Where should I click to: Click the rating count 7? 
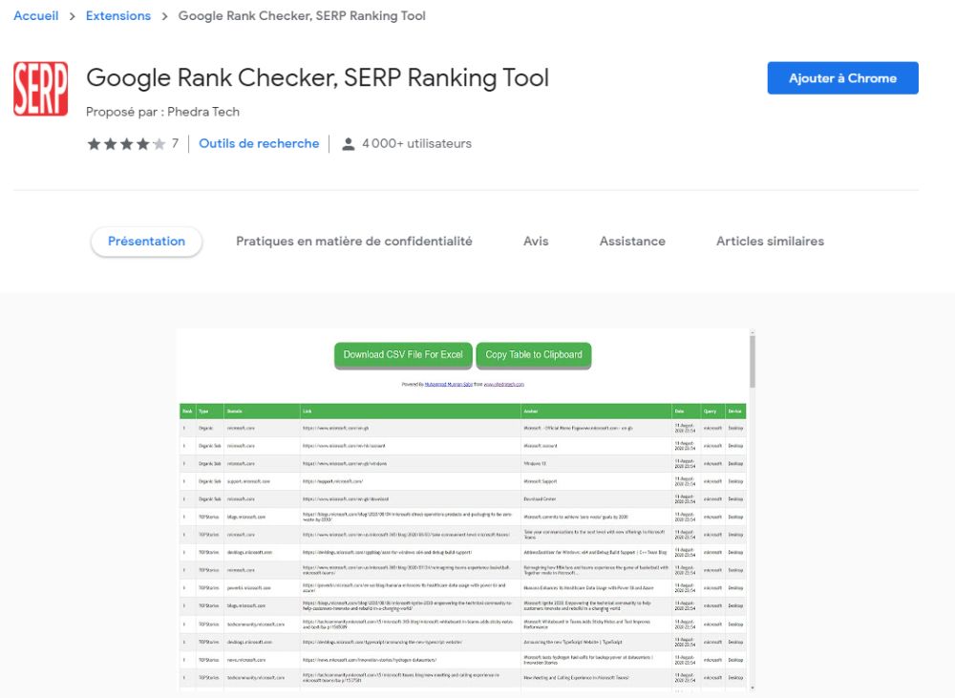(x=176, y=143)
